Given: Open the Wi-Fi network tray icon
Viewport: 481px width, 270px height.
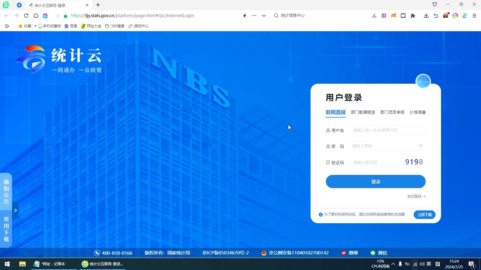Looking at the screenshot, I should pos(415,264).
